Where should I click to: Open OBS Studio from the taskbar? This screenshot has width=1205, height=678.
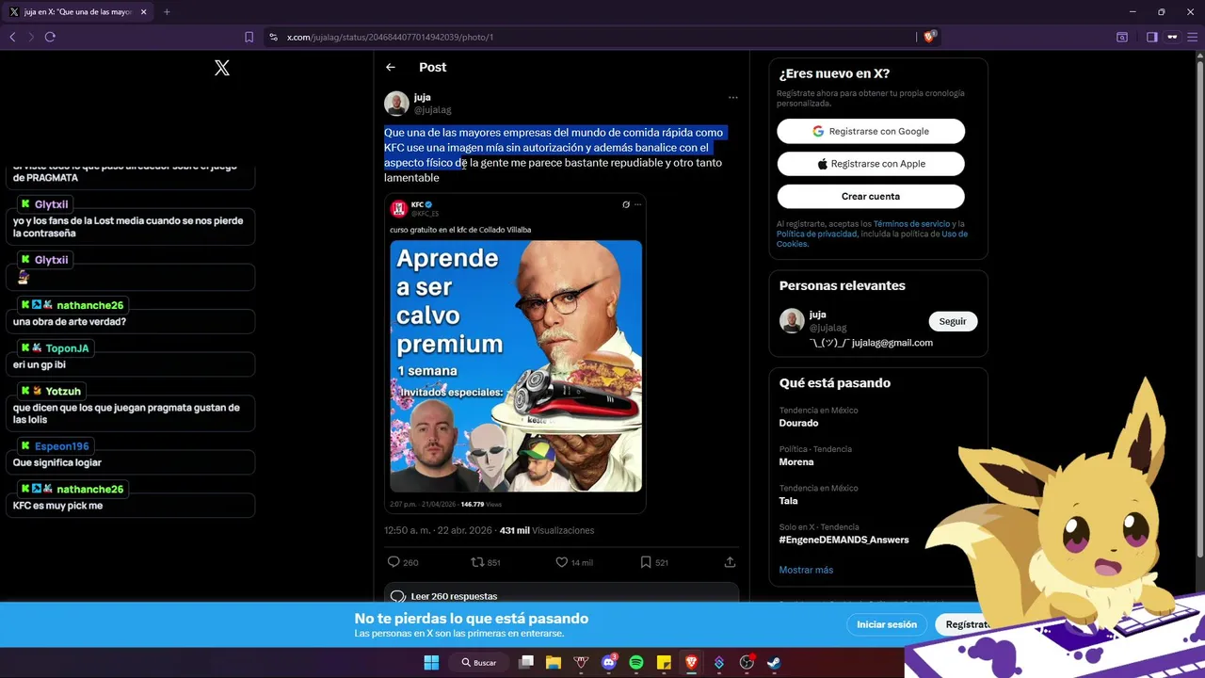(747, 663)
